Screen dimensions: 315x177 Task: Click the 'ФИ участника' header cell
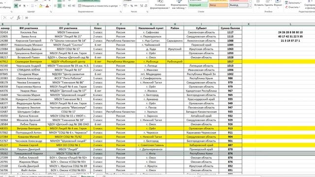[29, 28]
